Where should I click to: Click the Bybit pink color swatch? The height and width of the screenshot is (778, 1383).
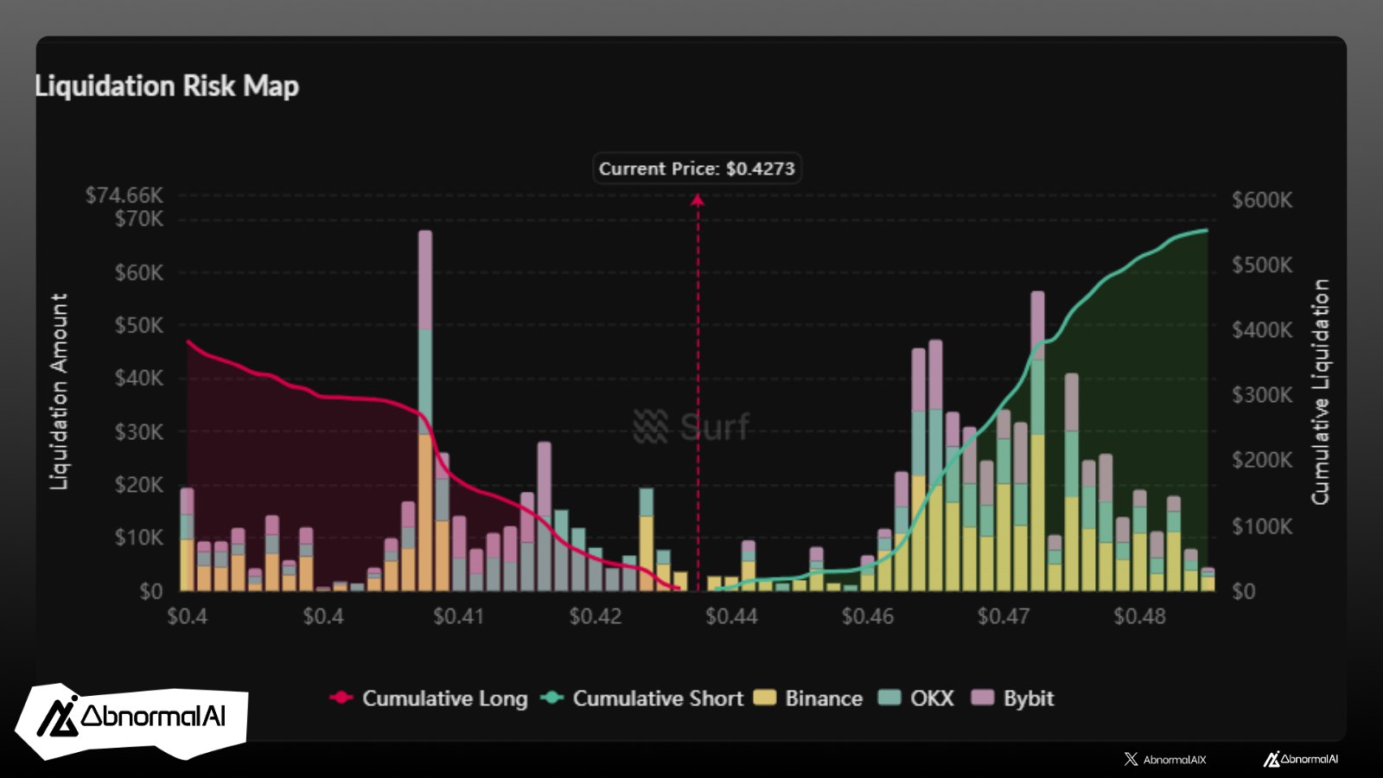tap(983, 698)
